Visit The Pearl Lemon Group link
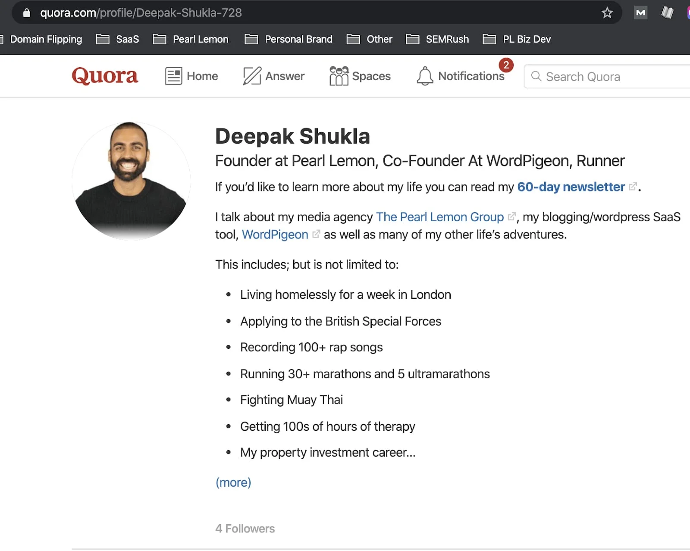 tap(440, 217)
